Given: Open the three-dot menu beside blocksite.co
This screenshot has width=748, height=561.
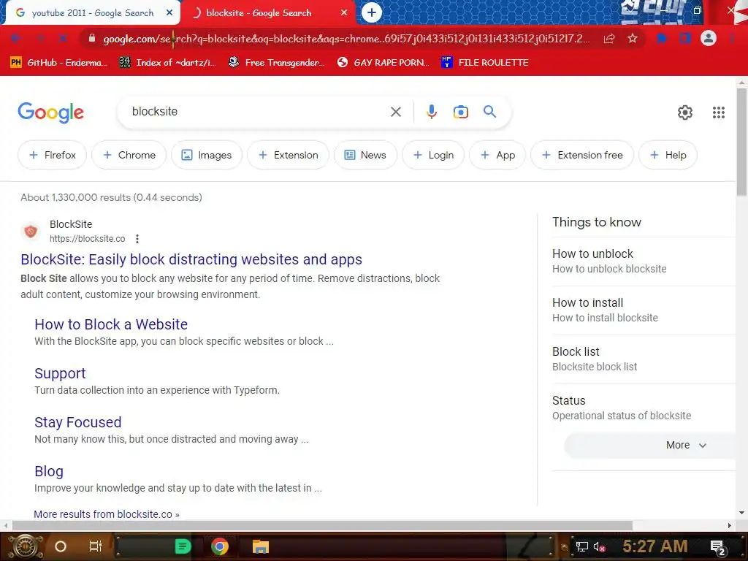Looking at the screenshot, I should point(137,239).
